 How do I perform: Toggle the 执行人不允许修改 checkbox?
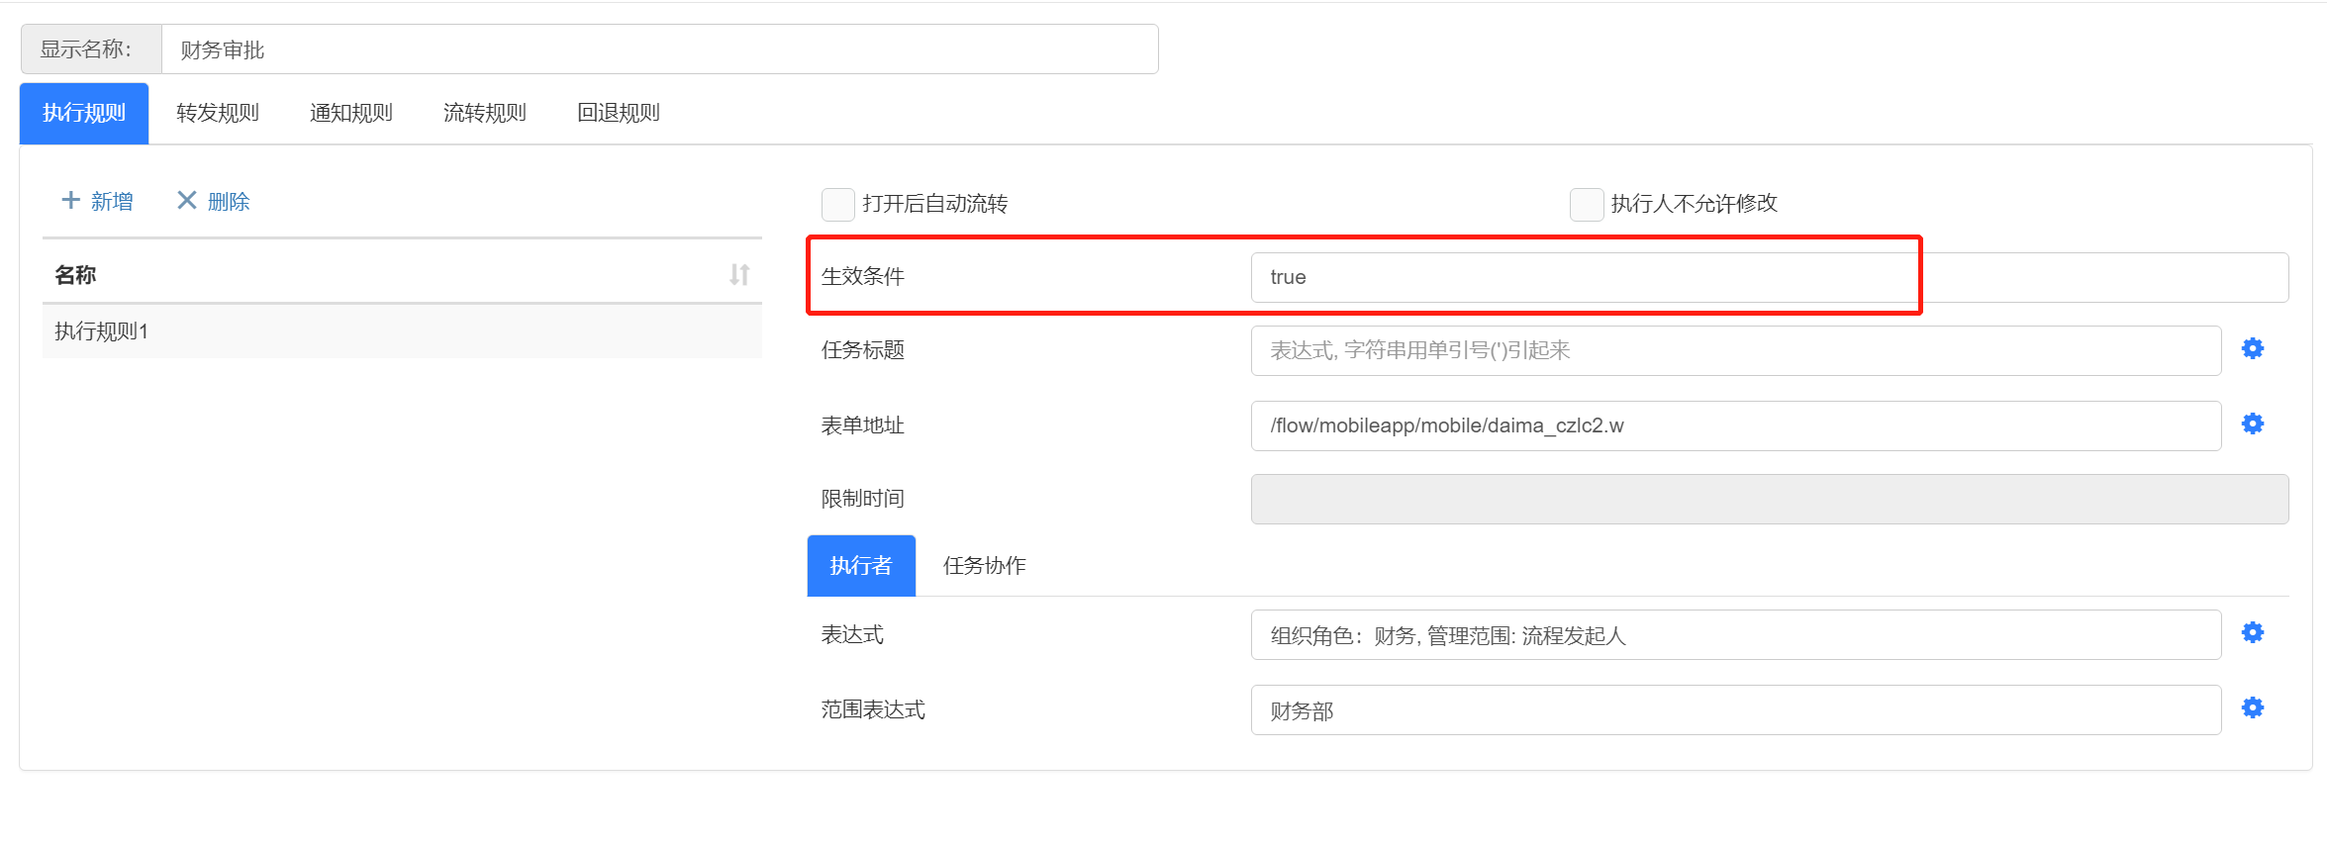1586,204
